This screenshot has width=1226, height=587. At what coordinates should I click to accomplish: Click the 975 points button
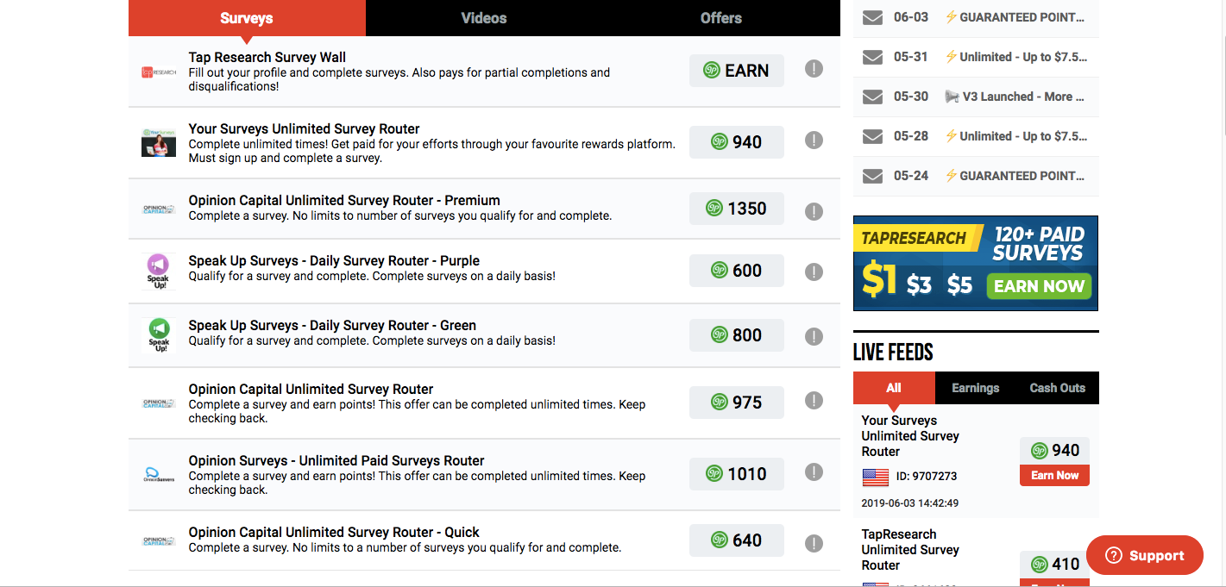click(x=737, y=403)
